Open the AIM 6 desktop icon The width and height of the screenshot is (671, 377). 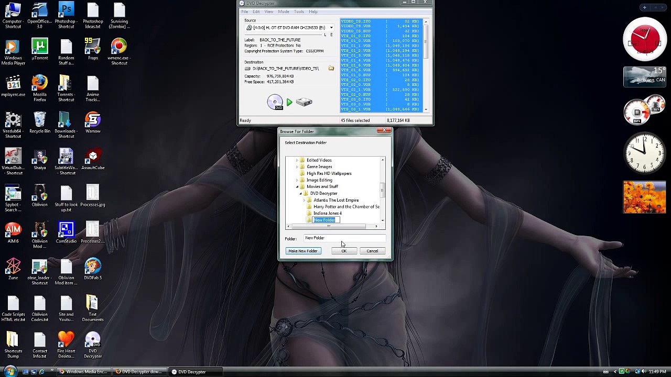[x=13, y=233]
